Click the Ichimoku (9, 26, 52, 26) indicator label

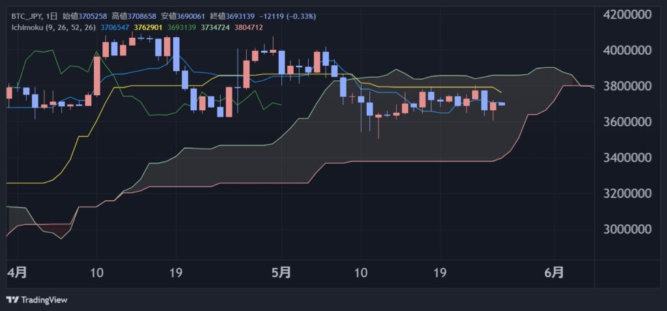coord(53,27)
